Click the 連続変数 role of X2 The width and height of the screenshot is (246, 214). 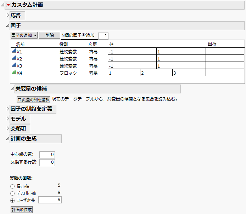[x=68, y=59]
